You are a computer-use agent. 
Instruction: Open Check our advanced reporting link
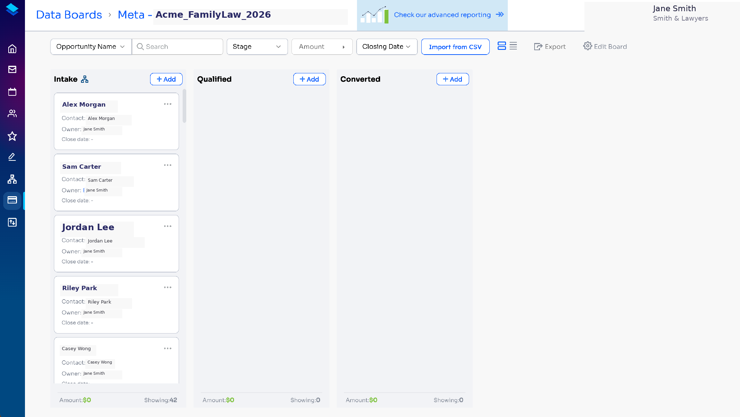(x=442, y=15)
